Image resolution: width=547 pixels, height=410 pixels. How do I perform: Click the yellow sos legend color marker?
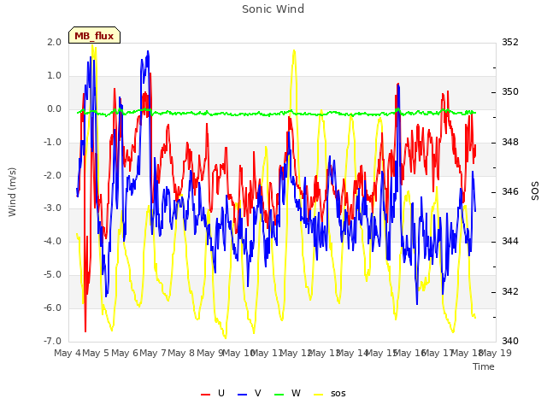319,395
